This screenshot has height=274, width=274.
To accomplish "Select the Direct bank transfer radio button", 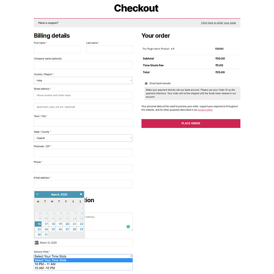I will (146, 84).
